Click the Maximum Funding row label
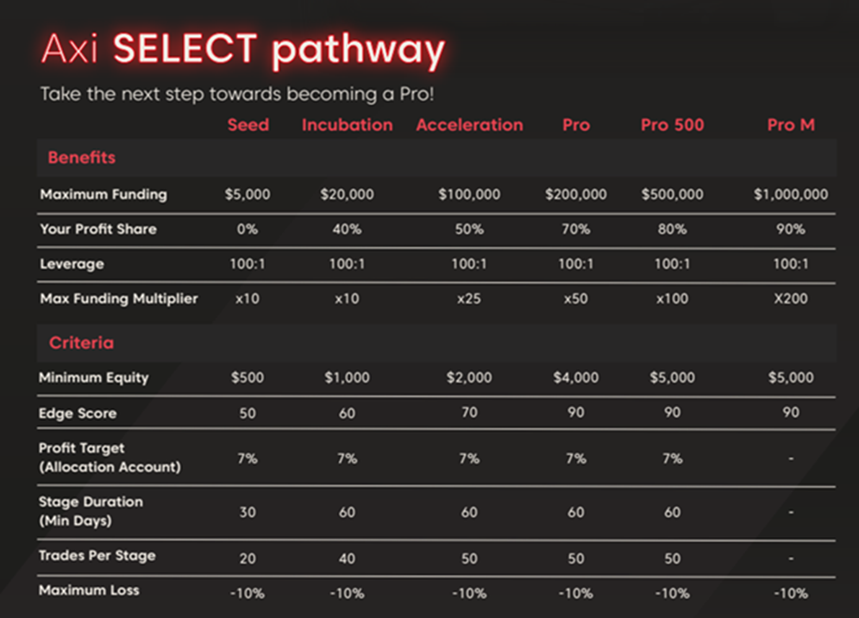 coord(103,195)
